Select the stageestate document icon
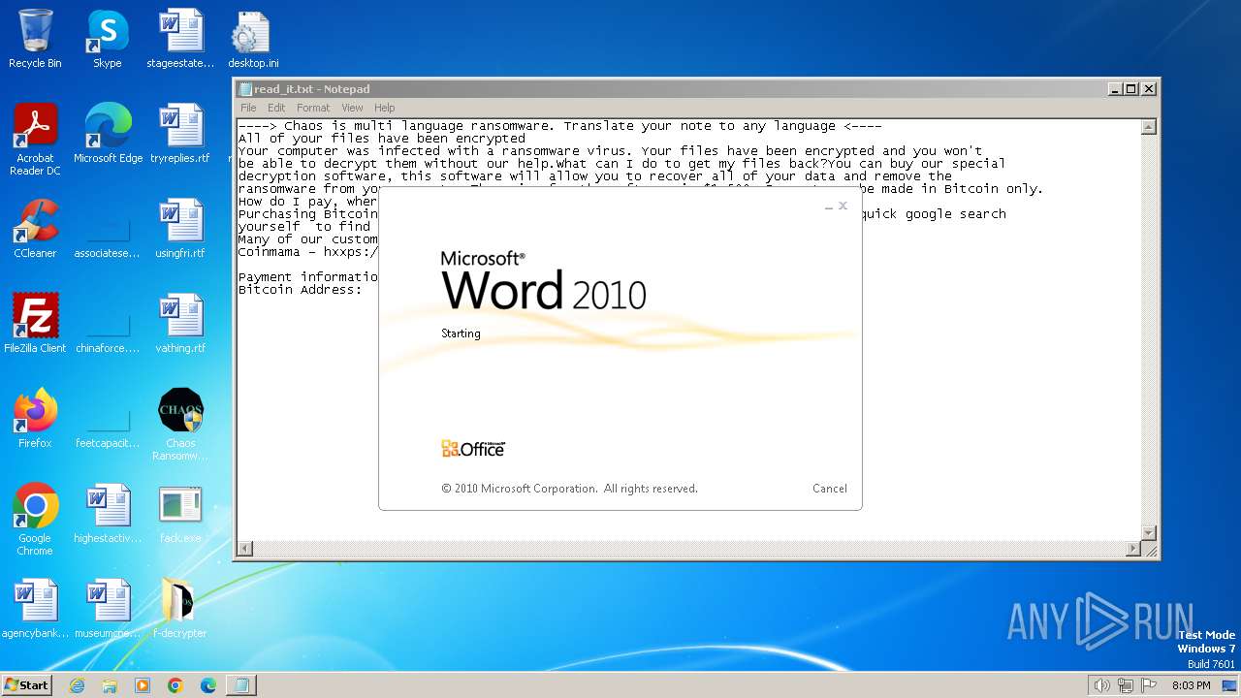Viewport: 1241px width, 698px height. pos(180,39)
